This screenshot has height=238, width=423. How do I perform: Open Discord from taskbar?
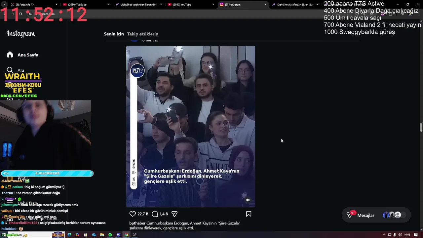click(x=118, y=235)
